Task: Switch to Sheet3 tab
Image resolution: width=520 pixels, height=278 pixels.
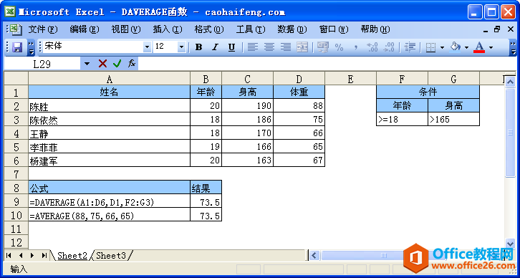Action: 111,256
